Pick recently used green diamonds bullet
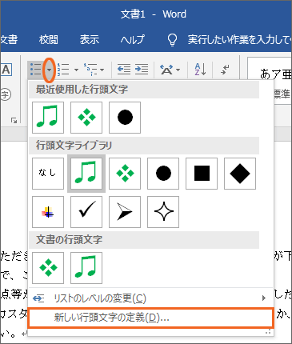This screenshot has width=292, height=344. [x=86, y=118]
